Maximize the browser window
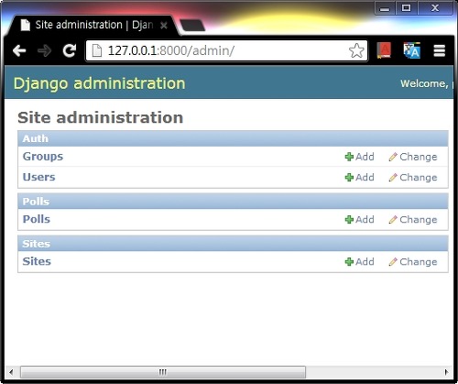The width and height of the screenshot is (458, 384). [x=406, y=8]
